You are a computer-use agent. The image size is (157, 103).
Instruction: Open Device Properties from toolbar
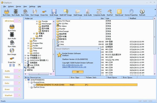[x=131, y=13]
